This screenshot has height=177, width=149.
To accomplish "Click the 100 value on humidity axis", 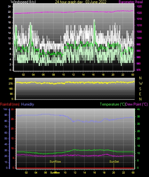I will click(5, 109).
